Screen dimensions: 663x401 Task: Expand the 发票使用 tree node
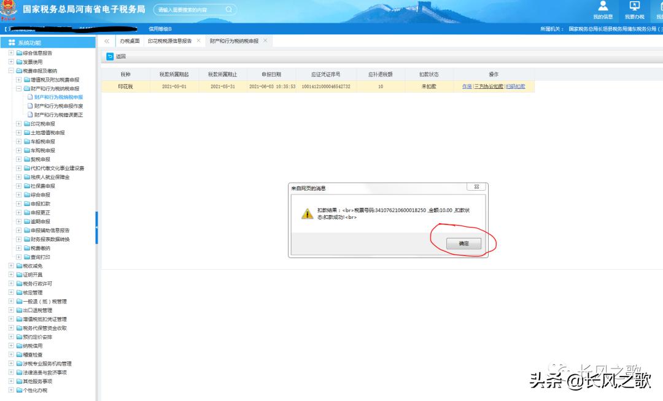pos(12,62)
